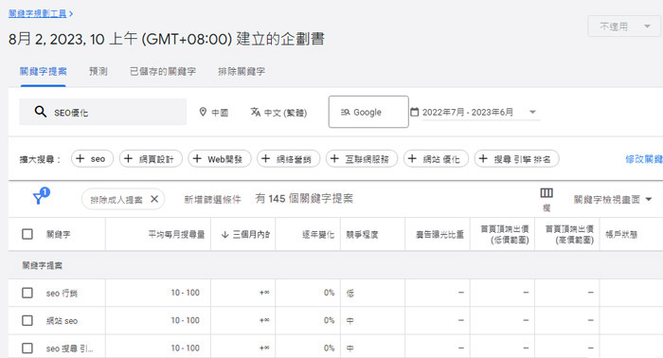Image resolution: width=663 pixels, height=358 pixels.
Task: Click the seo 行銷 keyword text
Action: (62, 293)
